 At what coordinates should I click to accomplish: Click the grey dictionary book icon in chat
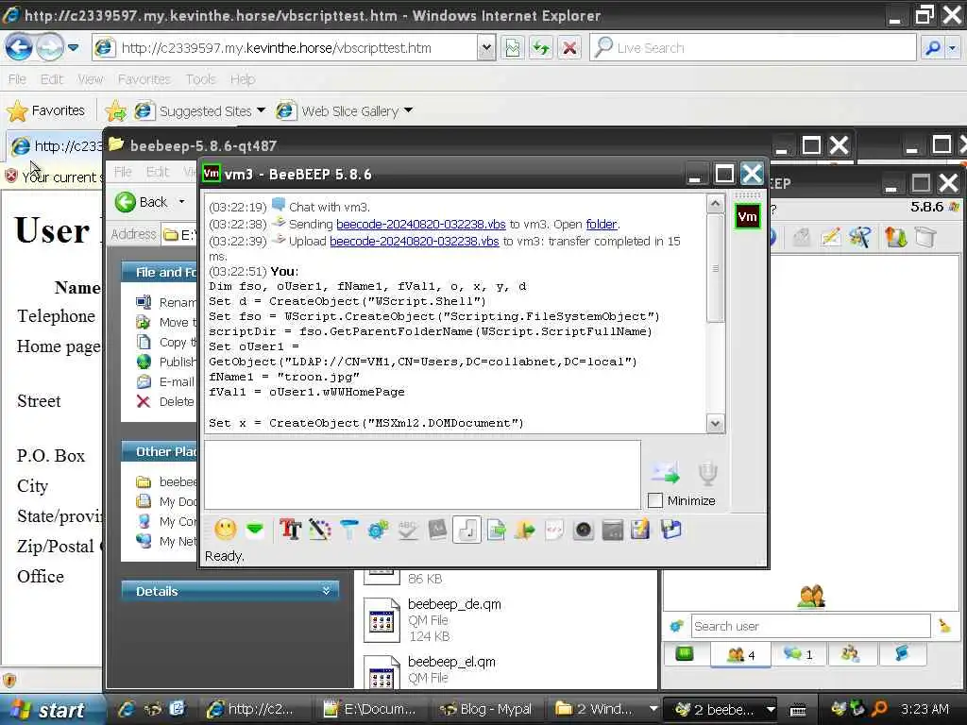(437, 530)
